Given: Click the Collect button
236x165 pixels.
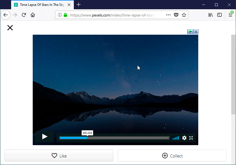Looking at the screenshot, I should coord(172,155).
